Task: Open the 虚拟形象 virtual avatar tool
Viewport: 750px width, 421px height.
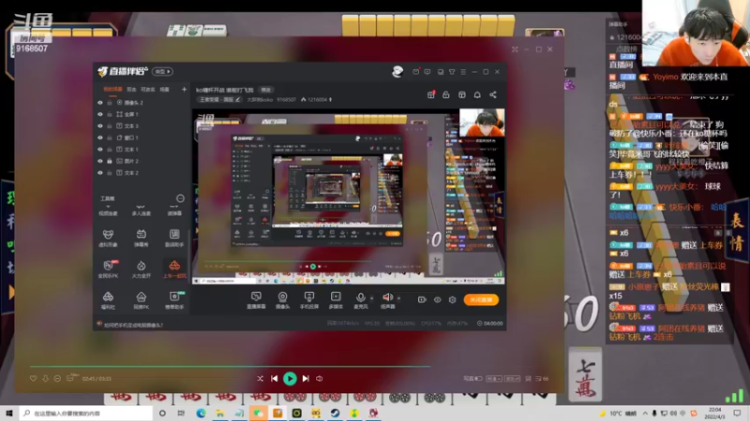Action: pyautogui.click(x=108, y=239)
